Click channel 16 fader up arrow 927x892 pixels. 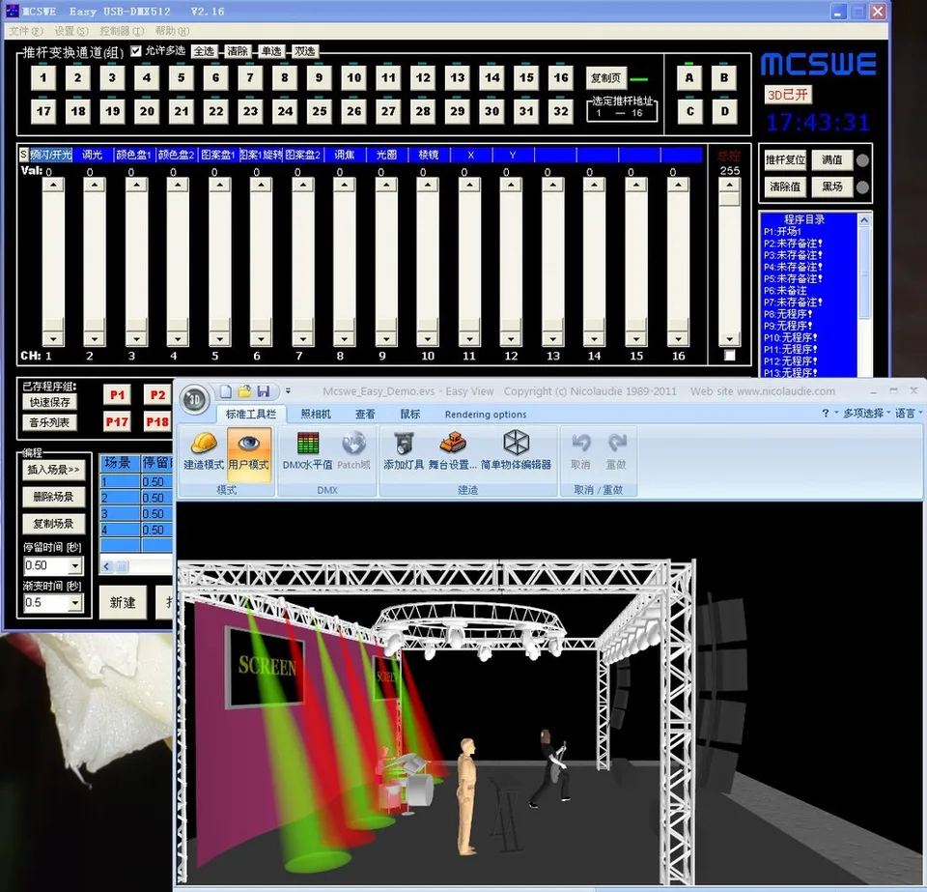[678, 185]
